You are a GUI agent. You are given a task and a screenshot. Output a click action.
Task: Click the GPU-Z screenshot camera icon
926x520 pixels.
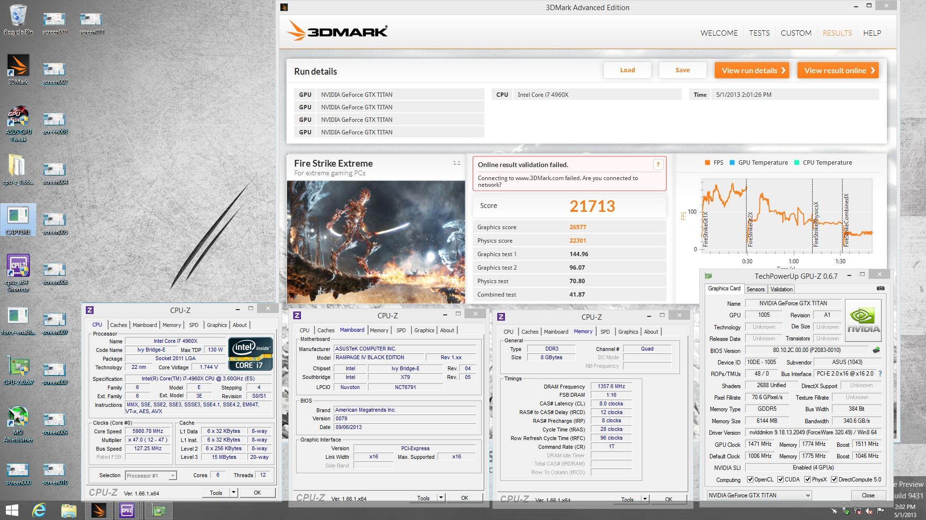[x=880, y=288]
